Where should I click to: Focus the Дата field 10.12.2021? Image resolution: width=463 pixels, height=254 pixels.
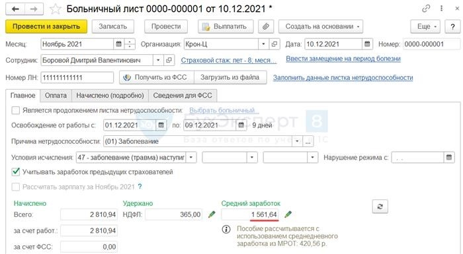coord(333,44)
